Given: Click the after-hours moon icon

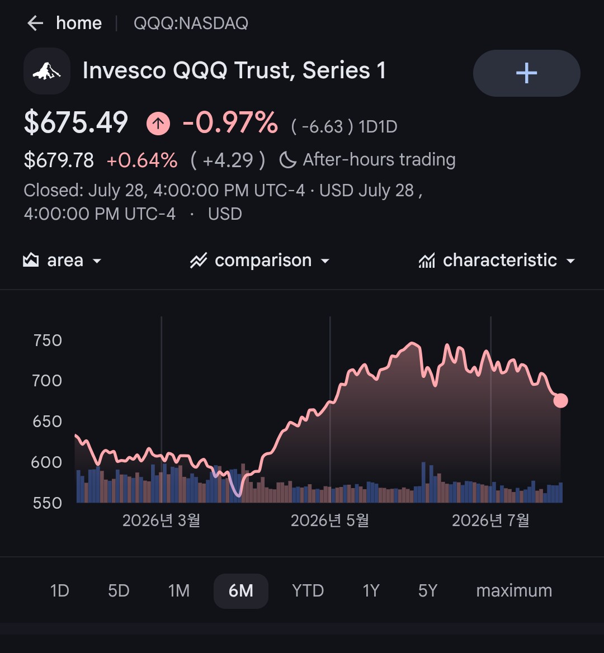Looking at the screenshot, I should [288, 160].
